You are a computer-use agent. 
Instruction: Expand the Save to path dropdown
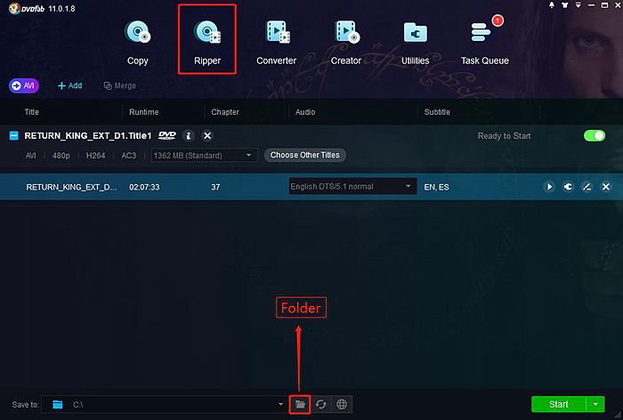280,405
